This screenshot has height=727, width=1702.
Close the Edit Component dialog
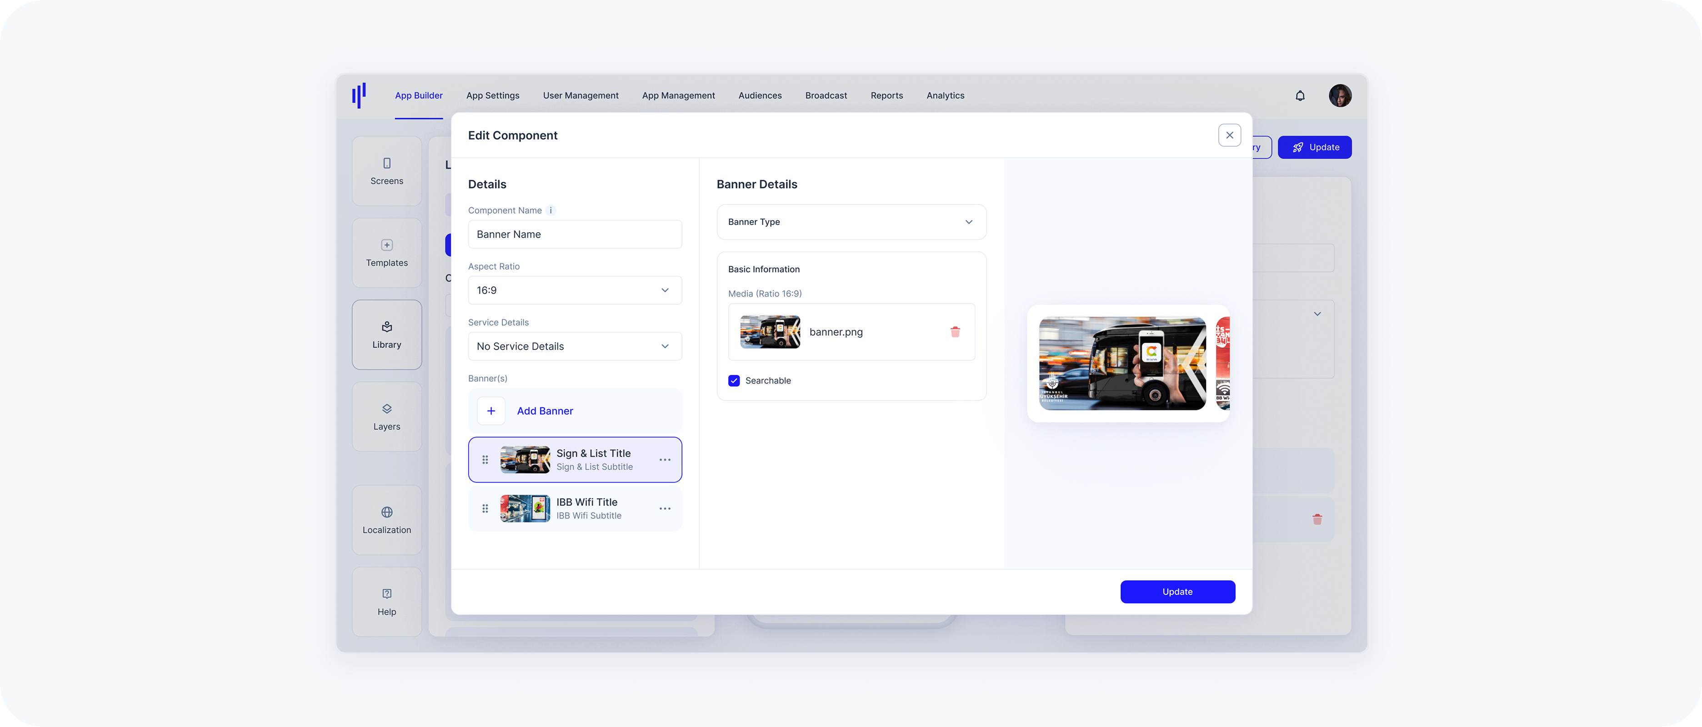tap(1229, 135)
